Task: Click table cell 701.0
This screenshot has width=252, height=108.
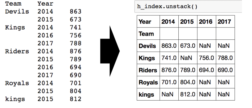Action: pyautogui.click(x=169, y=82)
